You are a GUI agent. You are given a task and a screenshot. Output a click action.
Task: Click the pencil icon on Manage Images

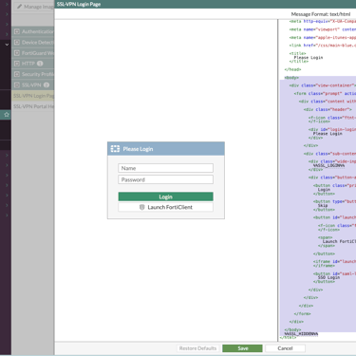(20, 7)
